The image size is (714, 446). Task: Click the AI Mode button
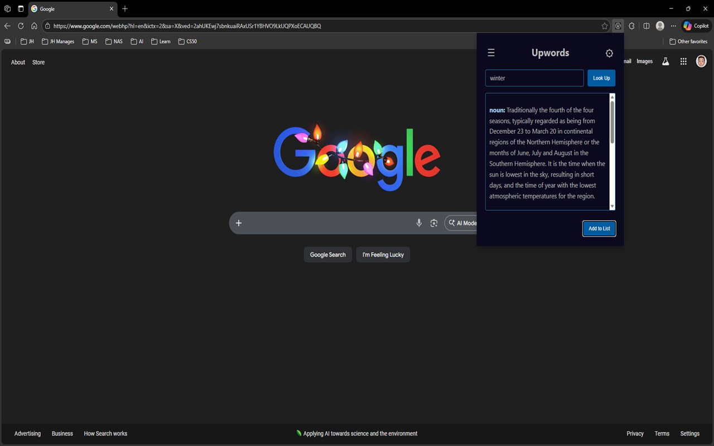tap(462, 223)
